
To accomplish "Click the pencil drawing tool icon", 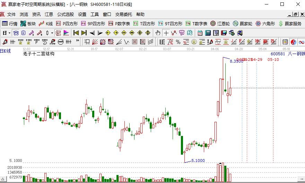I will point(5,42).
